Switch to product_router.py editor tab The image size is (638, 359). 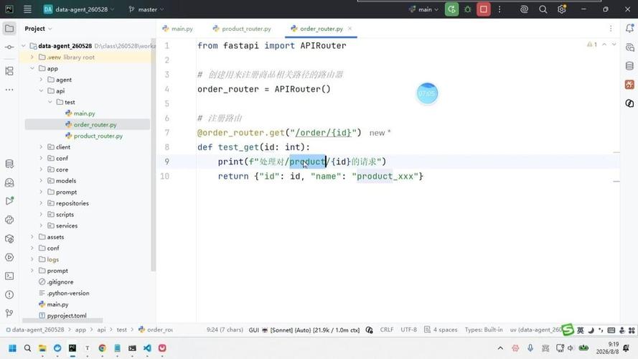point(242,29)
